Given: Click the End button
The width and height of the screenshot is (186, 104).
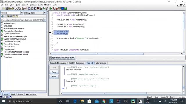Looking at the screenshot, I should tap(54, 68).
